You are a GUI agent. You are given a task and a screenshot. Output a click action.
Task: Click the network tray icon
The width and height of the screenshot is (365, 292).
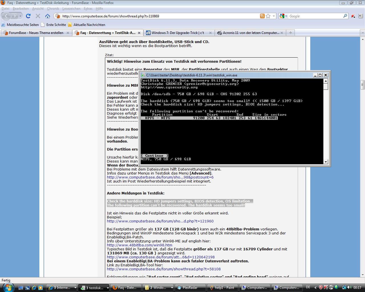pyautogui.click(x=344, y=287)
